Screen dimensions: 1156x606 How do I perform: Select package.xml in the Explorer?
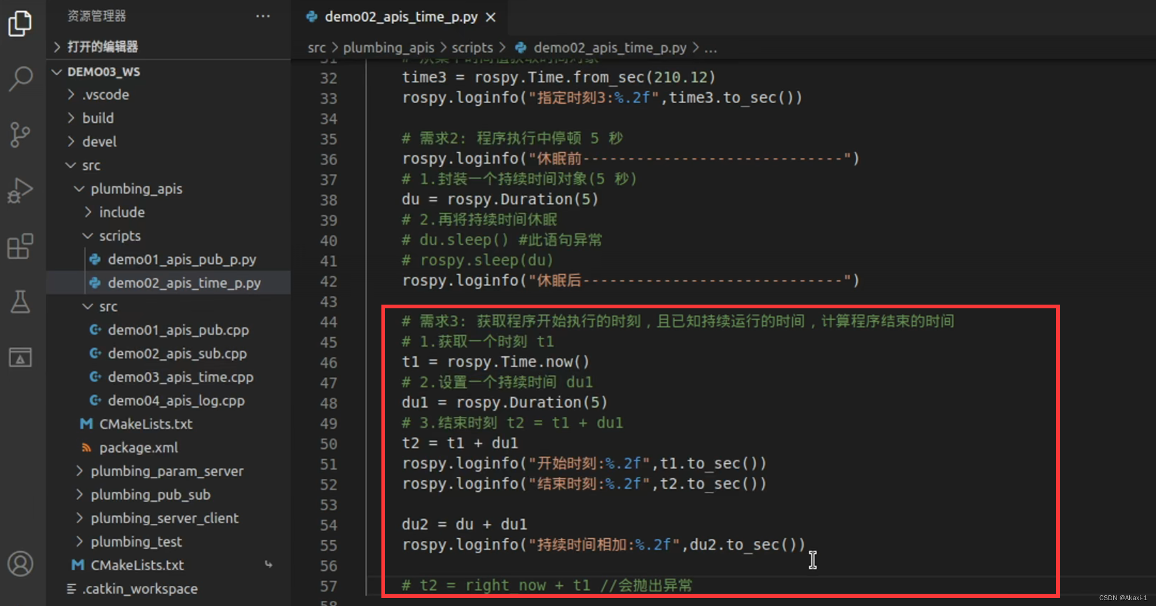(138, 447)
